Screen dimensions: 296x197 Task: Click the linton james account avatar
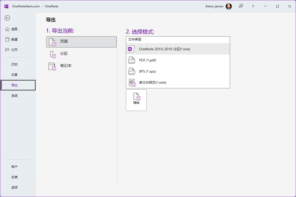(x=229, y=6)
